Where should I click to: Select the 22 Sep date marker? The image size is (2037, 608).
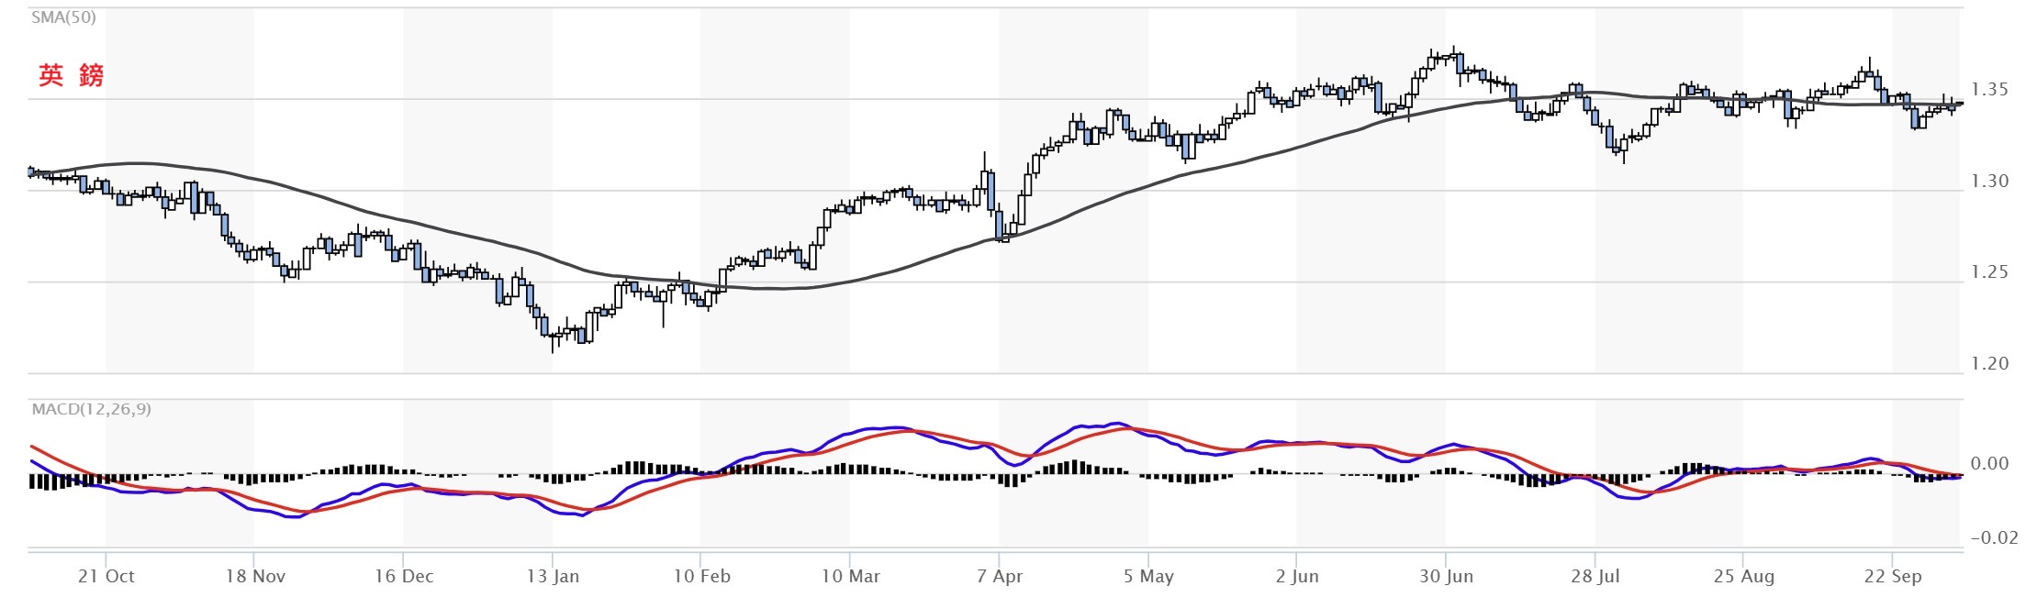pyautogui.click(x=1892, y=577)
